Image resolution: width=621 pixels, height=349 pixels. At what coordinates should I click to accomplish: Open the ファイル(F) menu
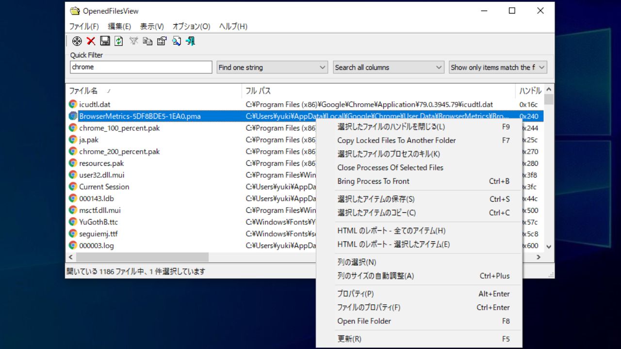84,26
